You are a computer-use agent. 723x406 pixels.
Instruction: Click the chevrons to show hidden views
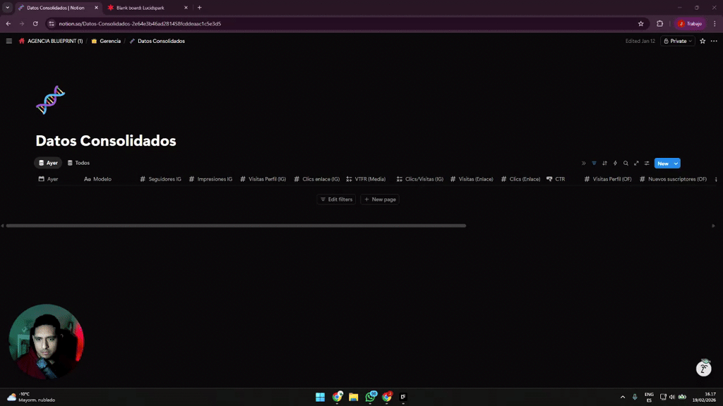pyautogui.click(x=584, y=163)
